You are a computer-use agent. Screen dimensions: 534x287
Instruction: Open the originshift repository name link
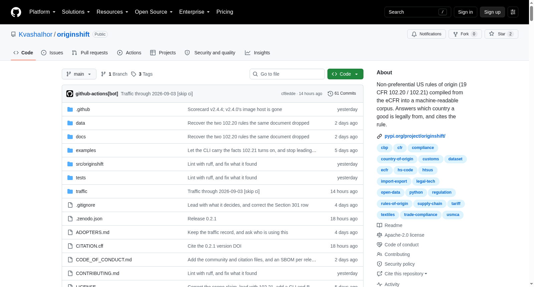73,34
